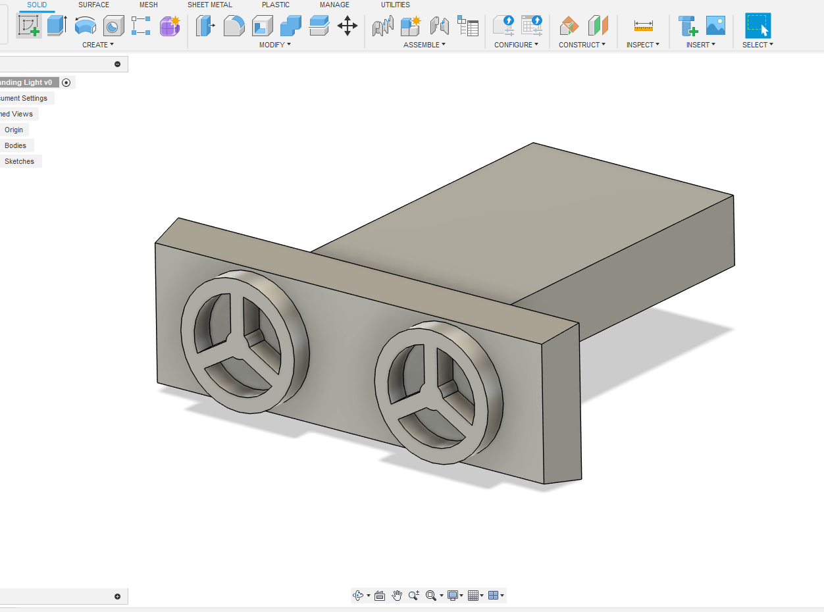Select the Bodies folder in browser
Viewport: 824px width, 612px height.
pyautogui.click(x=15, y=145)
